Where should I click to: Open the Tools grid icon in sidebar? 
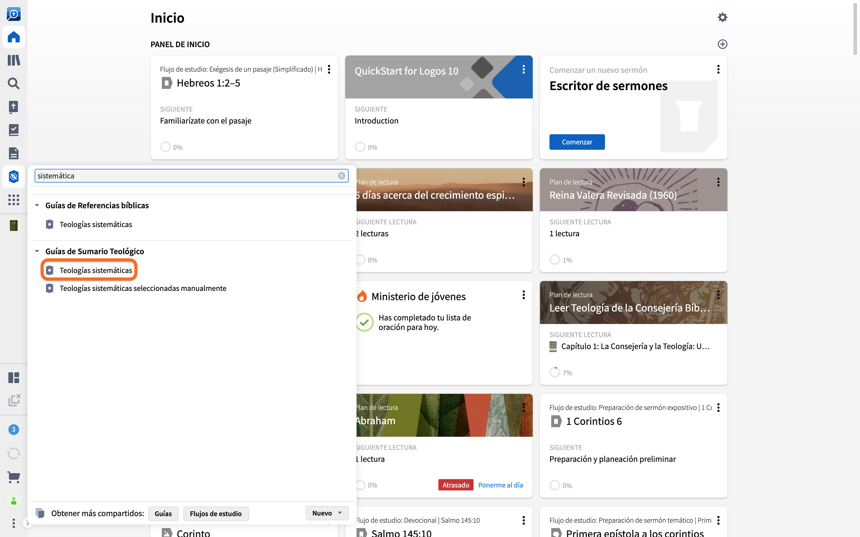coord(13,200)
